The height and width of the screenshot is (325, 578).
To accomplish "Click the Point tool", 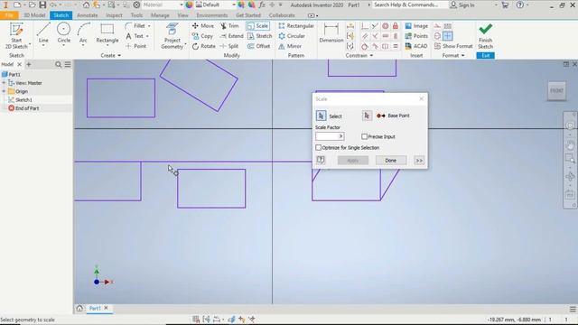I will pyautogui.click(x=136, y=46).
